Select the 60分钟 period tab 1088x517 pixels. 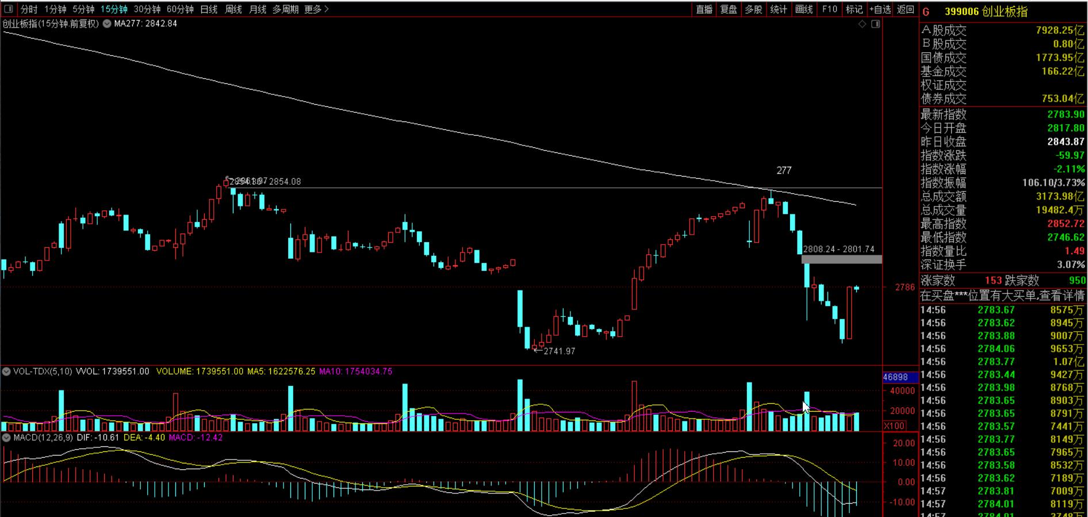coord(180,9)
